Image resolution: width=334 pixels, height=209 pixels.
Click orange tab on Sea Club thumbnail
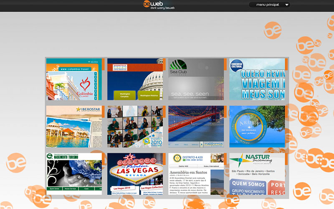[x=225, y=64]
